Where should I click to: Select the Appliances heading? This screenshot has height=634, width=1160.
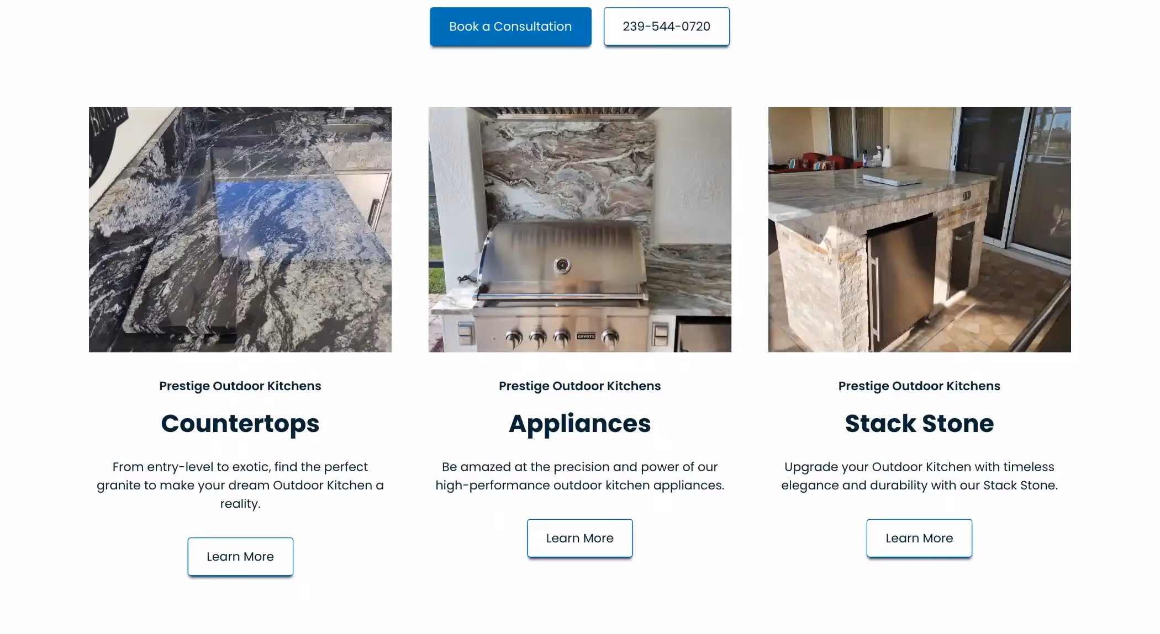pyautogui.click(x=580, y=423)
